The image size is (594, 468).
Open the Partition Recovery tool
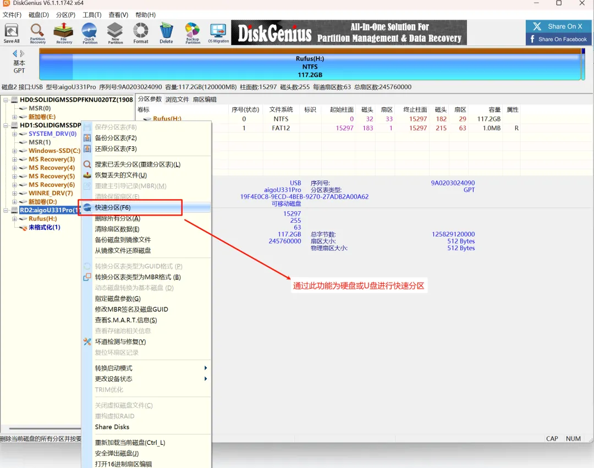coord(37,33)
